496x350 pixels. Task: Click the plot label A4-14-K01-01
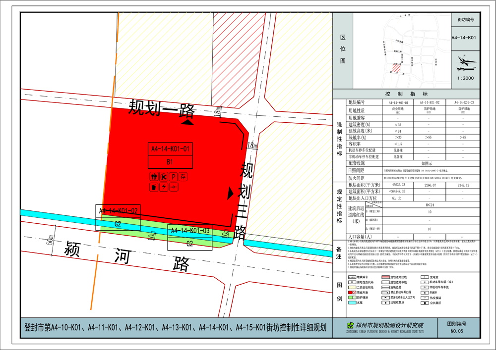pyautogui.click(x=171, y=148)
